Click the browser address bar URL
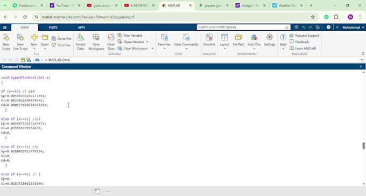 tap(88, 17)
